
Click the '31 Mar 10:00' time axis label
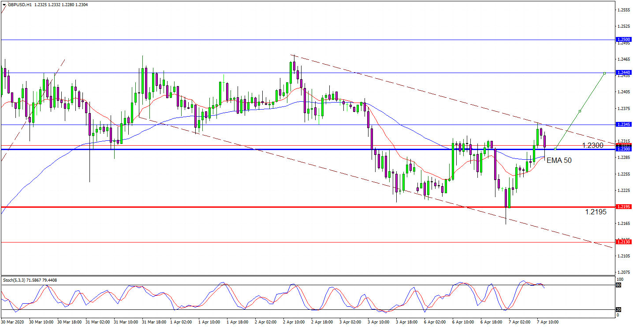126,322
